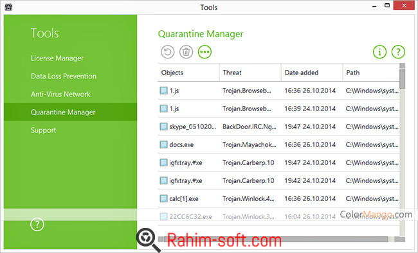Sort by the Objects column header
418x253 pixels.
[x=188, y=73]
